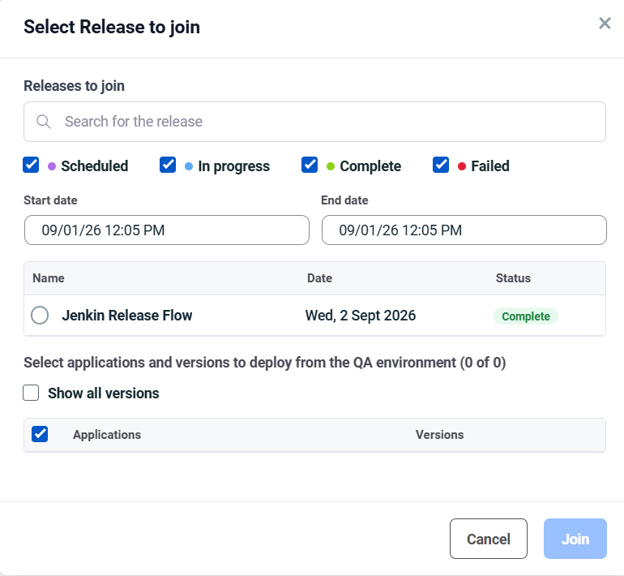Screen dimensions: 624x576
Task: Click the Name column header
Action: tap(49, 278)
